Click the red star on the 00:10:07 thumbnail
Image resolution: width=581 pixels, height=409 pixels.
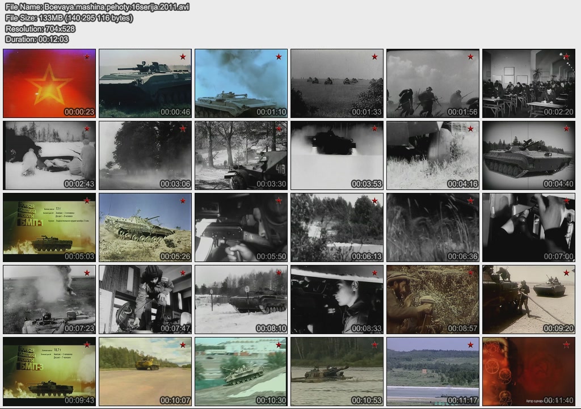[x=183, y=345]
